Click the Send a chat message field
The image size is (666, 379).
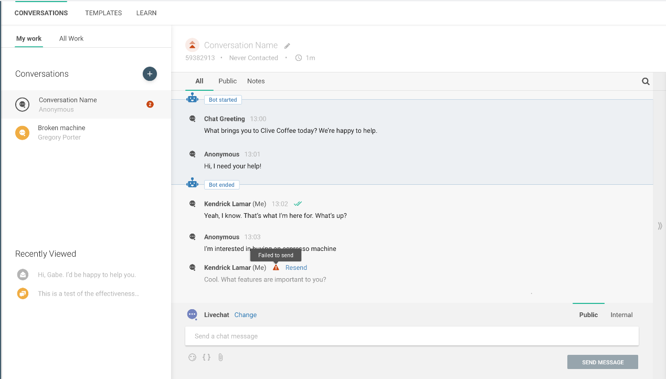tap(411, 336)
